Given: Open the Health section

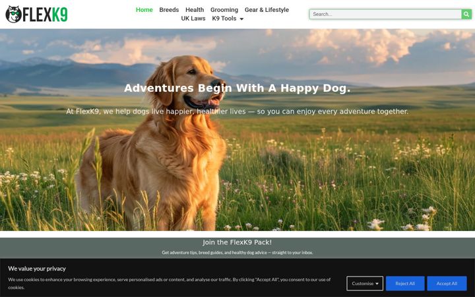Looking at the screenshot, I should pyautogui.click(x=195, y=10).
